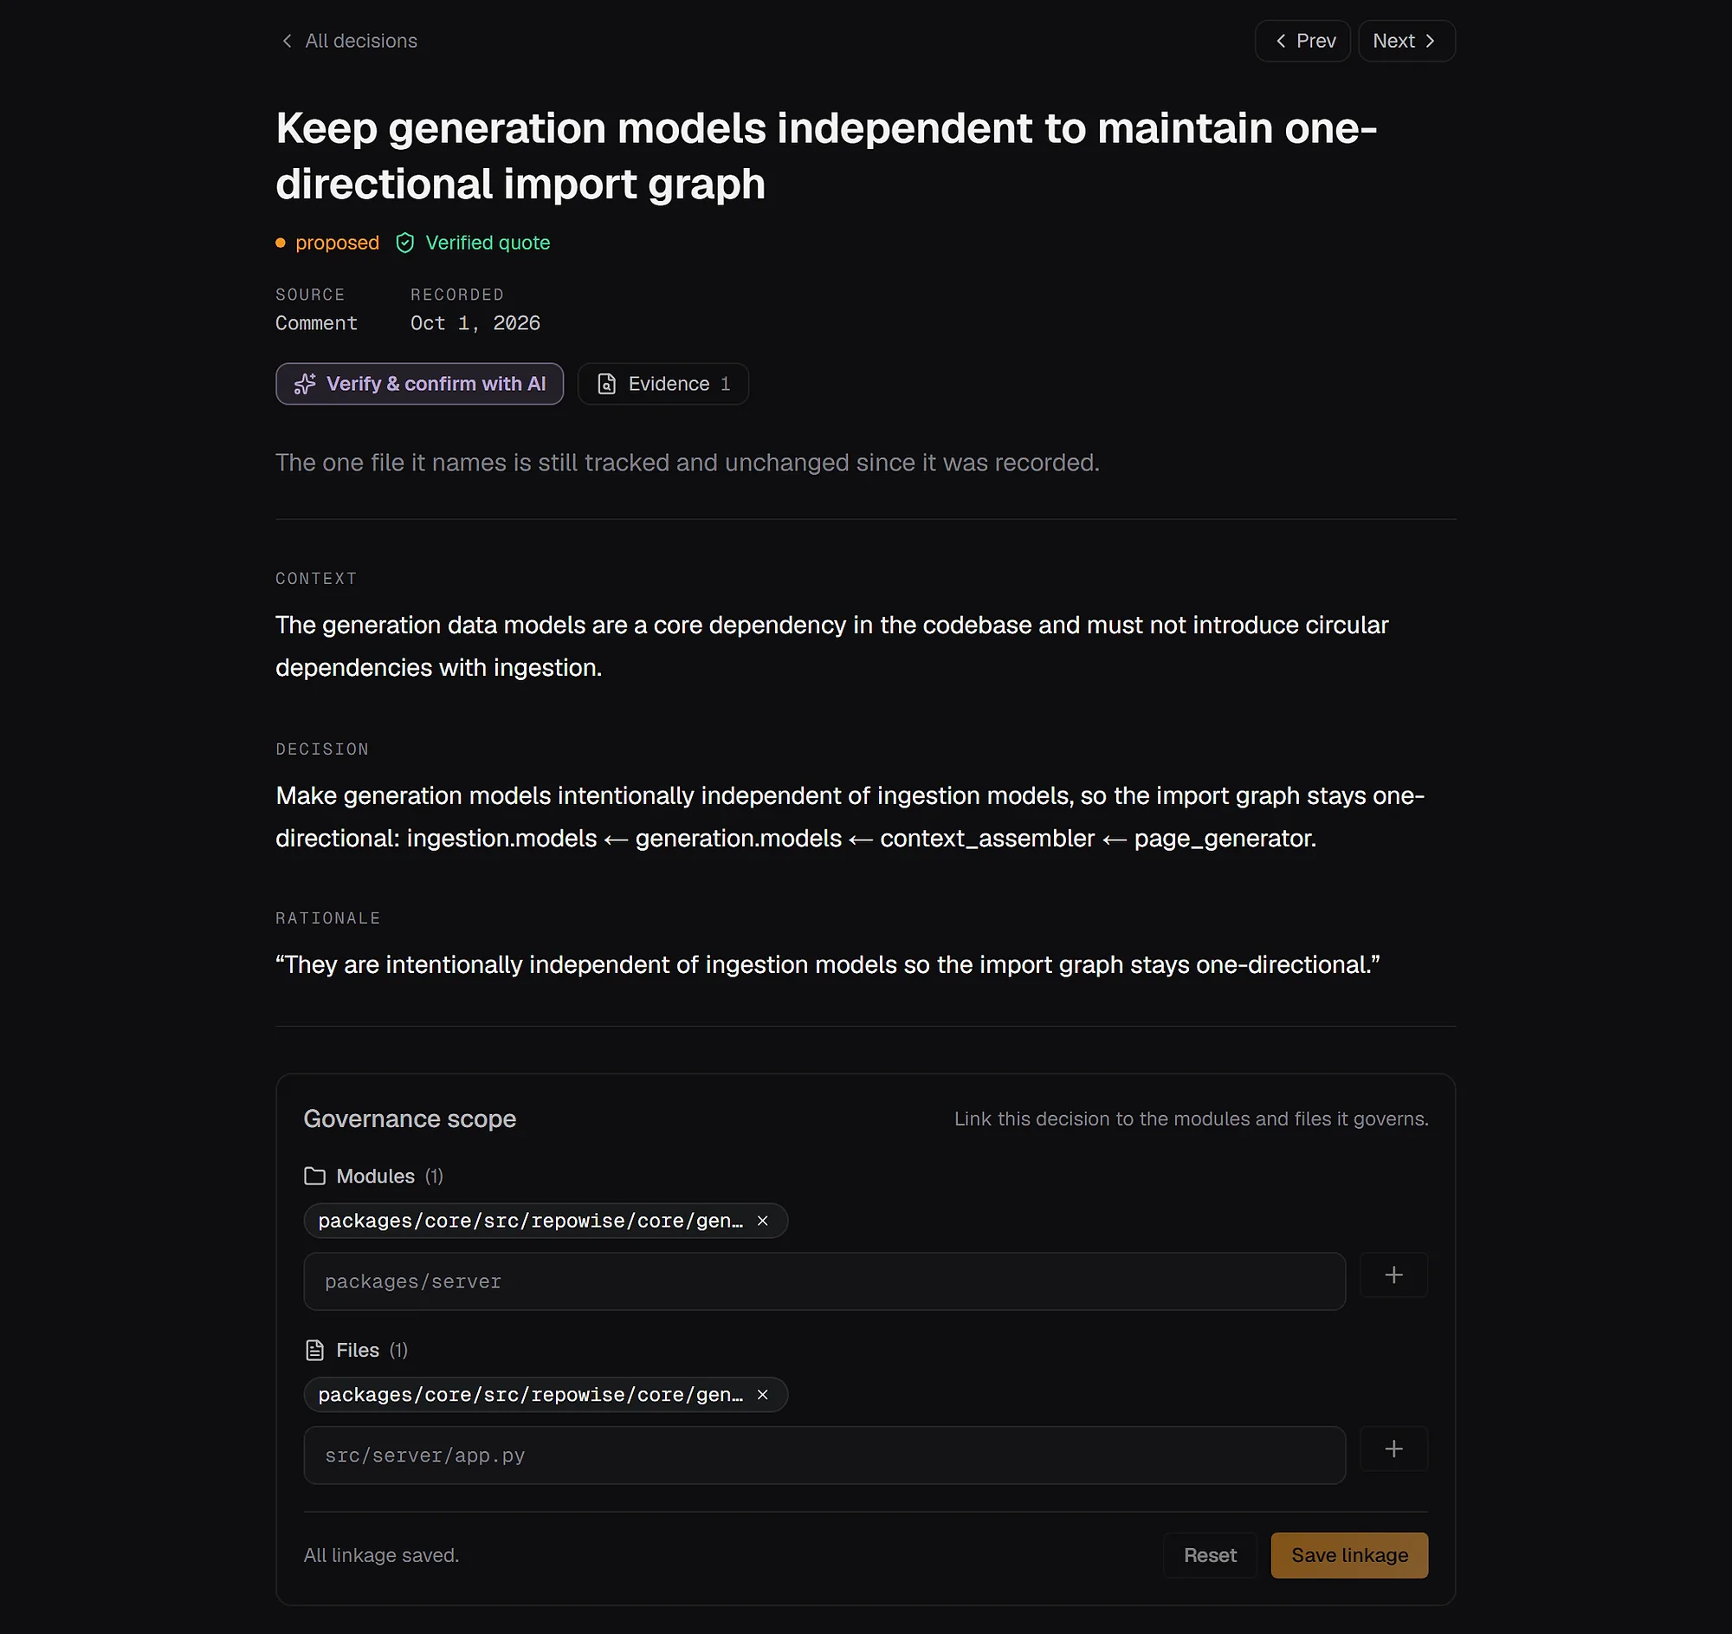Click the Modules folder icon

[x=314, y=1177]
